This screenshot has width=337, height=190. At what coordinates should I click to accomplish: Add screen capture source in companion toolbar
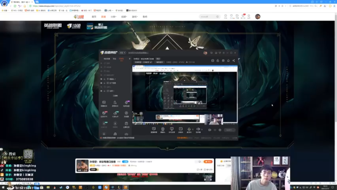coord(154,130)
